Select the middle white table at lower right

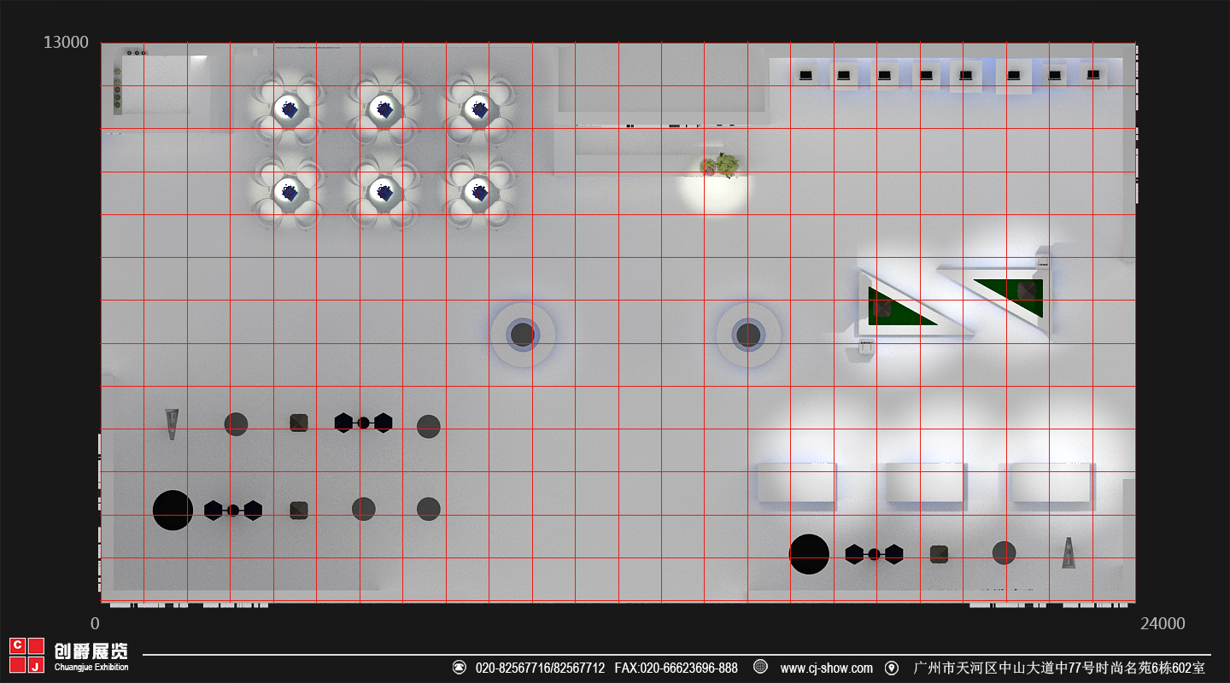[x=925, y=482]
